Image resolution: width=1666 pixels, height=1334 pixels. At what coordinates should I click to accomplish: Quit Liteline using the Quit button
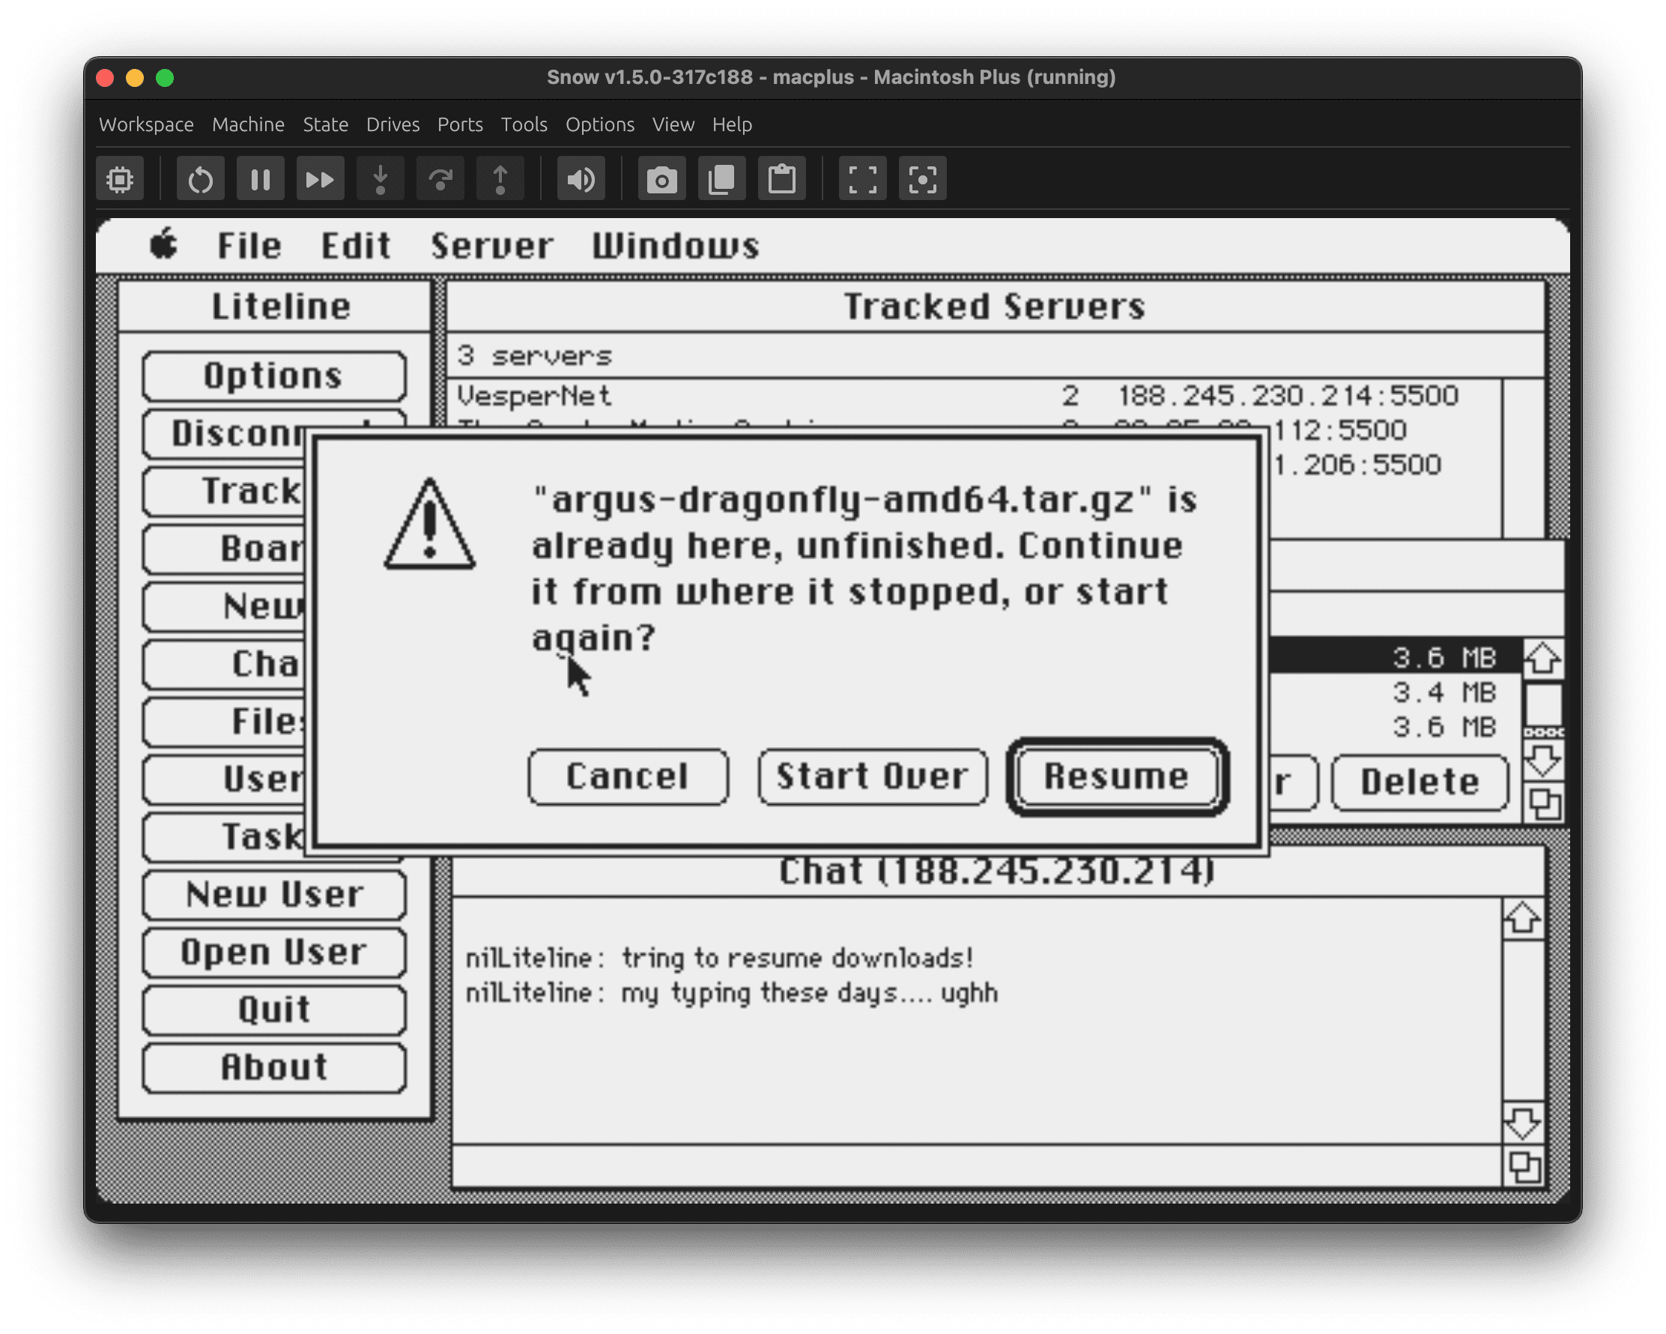(274, 1010)
